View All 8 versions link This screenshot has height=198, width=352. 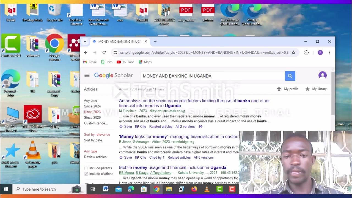coord(204,158)
